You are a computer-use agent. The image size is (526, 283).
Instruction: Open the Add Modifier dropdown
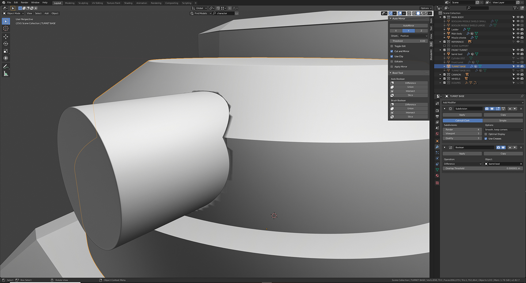point(482,102)
